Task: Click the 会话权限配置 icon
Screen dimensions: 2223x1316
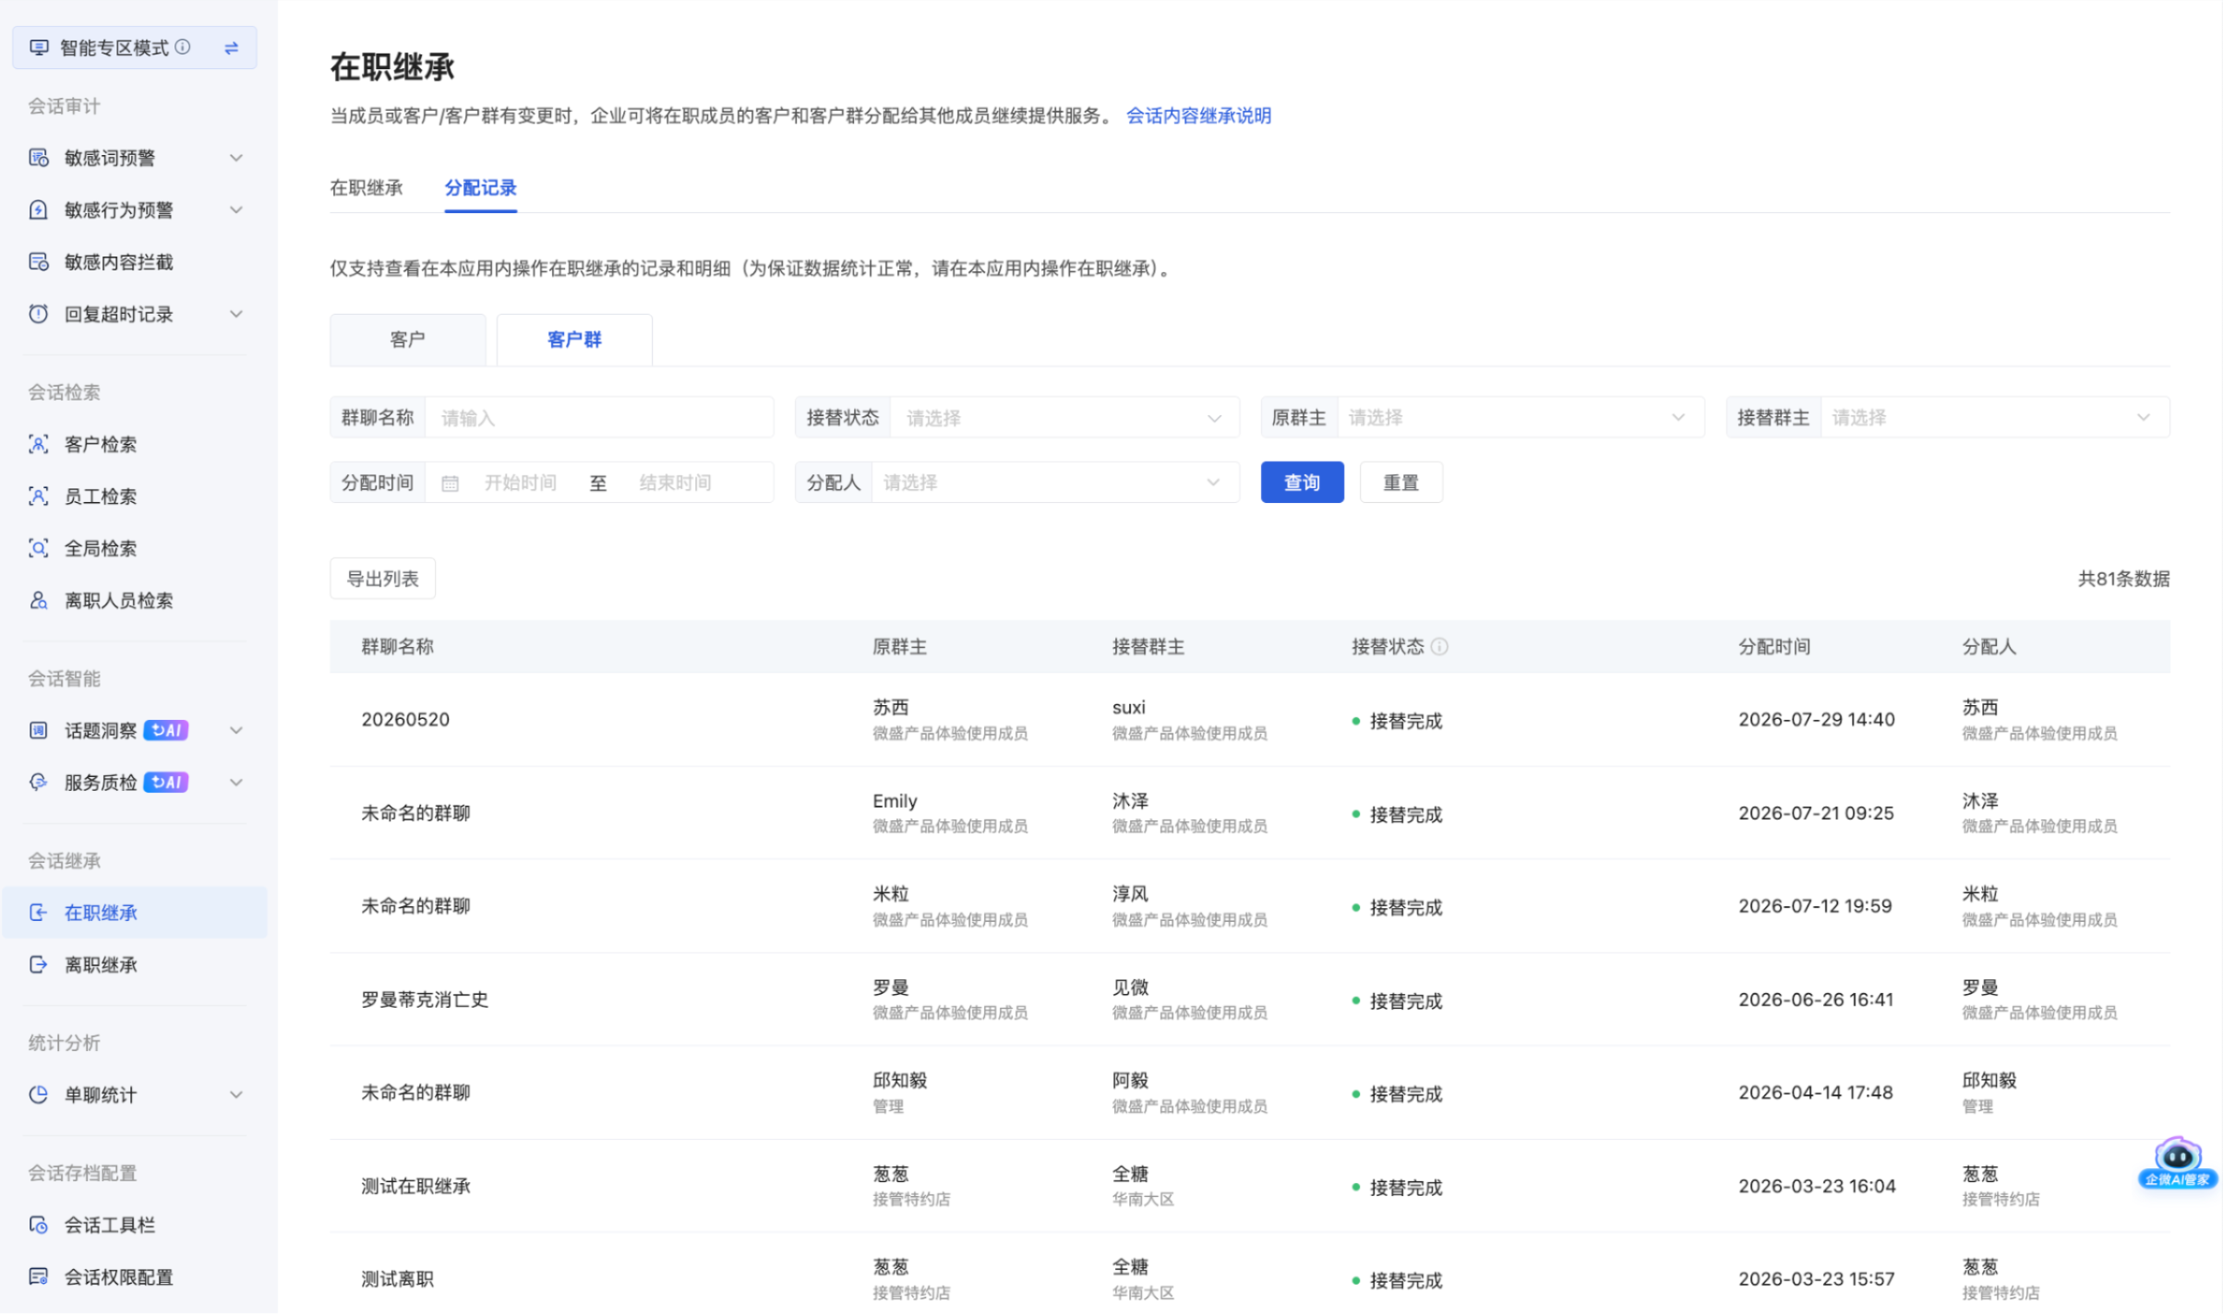Action: [38, 1277]
